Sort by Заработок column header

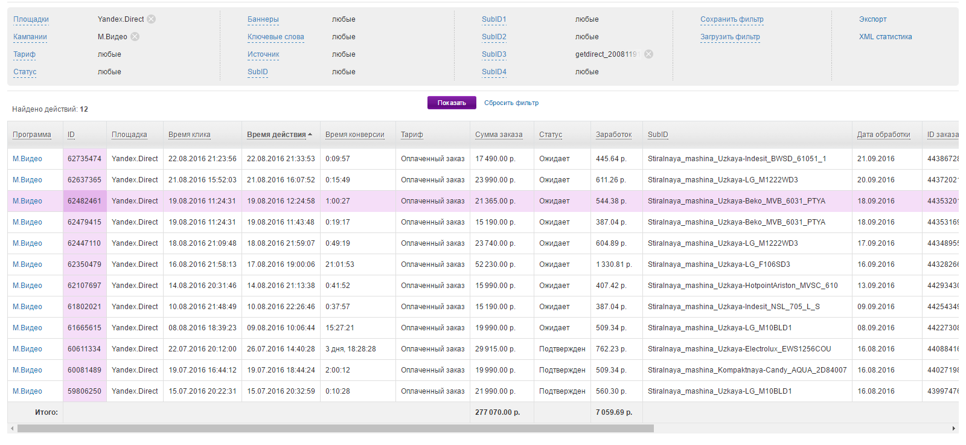pyautogui.click(x=614, y=135)
